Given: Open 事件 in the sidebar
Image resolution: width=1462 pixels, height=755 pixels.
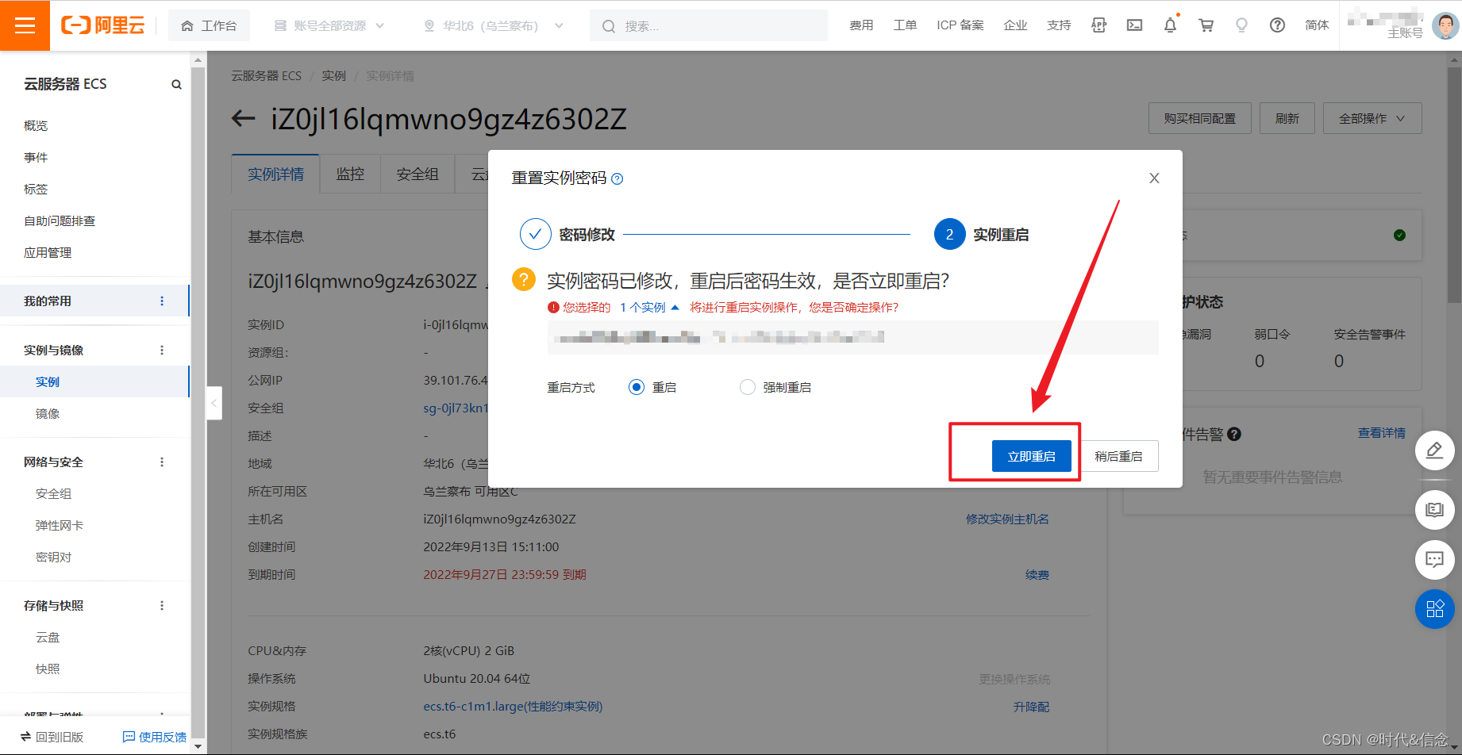Looking at the screenshot, I should 36,158.
